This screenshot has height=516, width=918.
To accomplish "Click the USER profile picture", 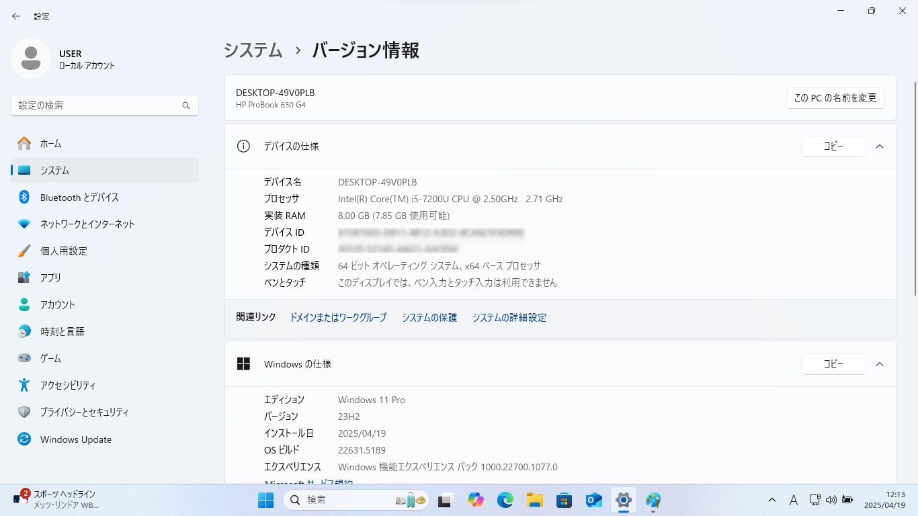I will 31,58.
